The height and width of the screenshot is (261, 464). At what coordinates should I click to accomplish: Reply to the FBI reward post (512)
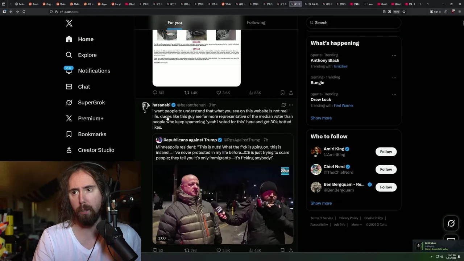click(x=158, y=93)
